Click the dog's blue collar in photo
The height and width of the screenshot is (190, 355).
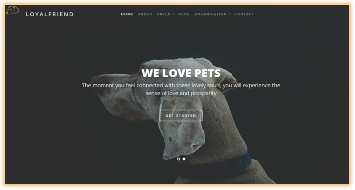(217, 167)
